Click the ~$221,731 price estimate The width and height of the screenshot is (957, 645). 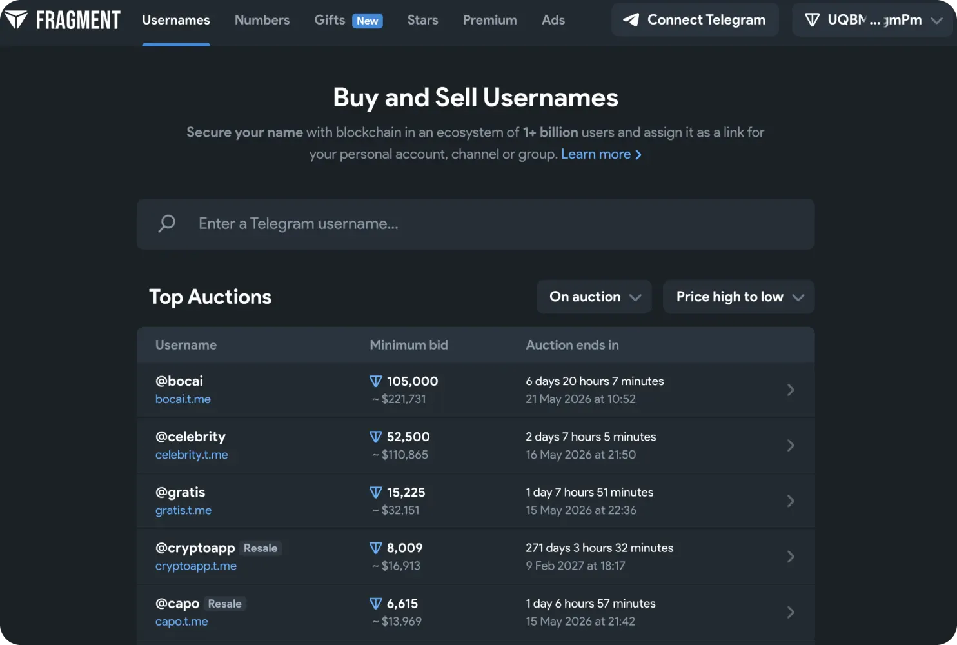[x=399, y=399]
